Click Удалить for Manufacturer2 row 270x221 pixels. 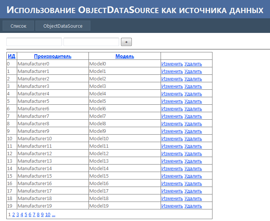click(193, 79)
